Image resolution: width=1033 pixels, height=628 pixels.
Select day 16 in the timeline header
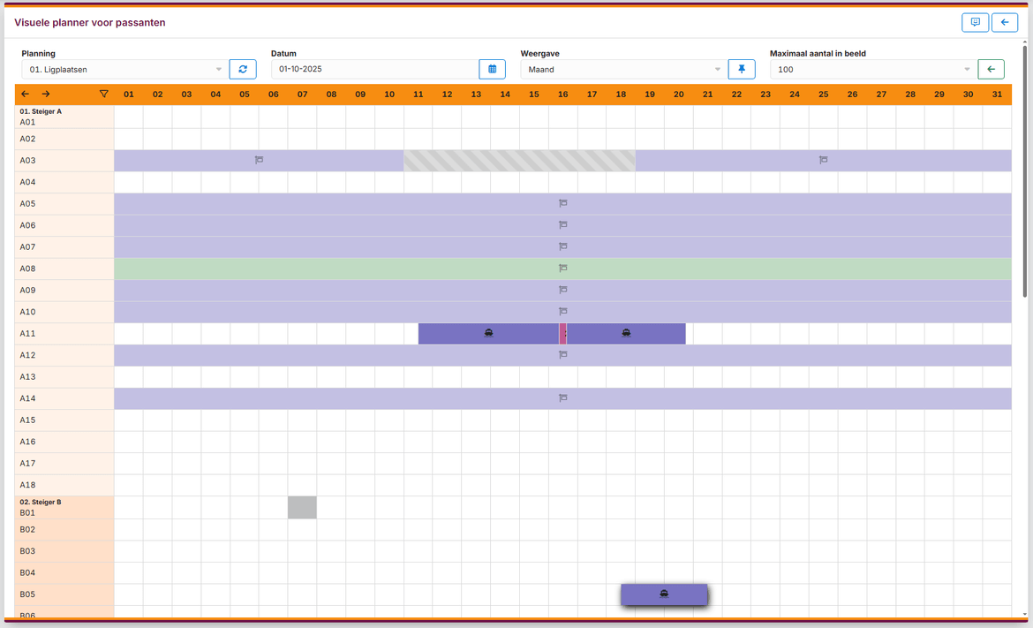562,93
